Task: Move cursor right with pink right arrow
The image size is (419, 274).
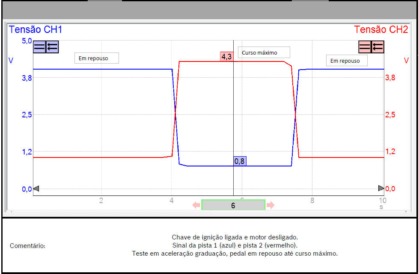Action: pyautogui.click(x=270, y=205)
